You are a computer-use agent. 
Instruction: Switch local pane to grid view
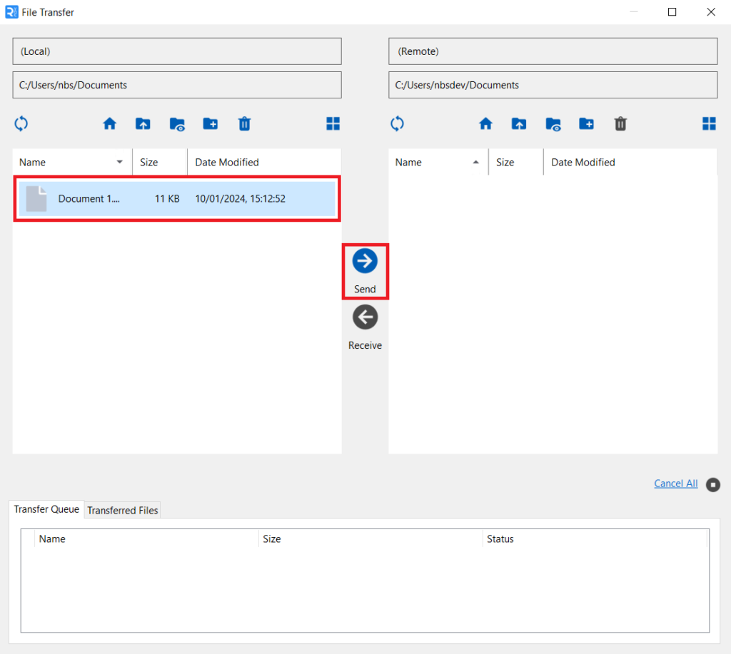333,123
